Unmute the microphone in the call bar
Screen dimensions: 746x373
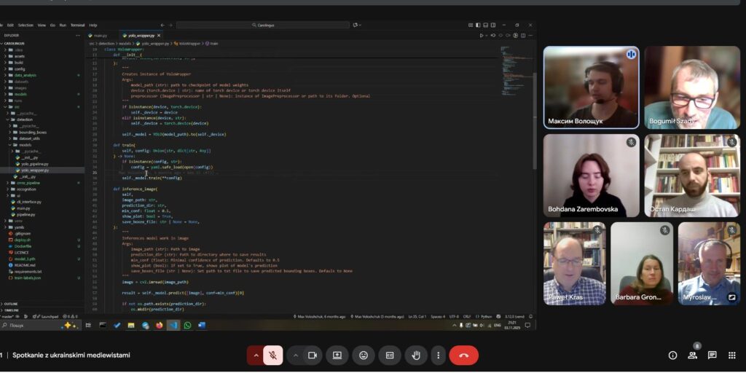point(272,356)
